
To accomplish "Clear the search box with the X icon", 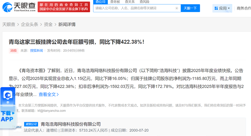I will [177, 8].
